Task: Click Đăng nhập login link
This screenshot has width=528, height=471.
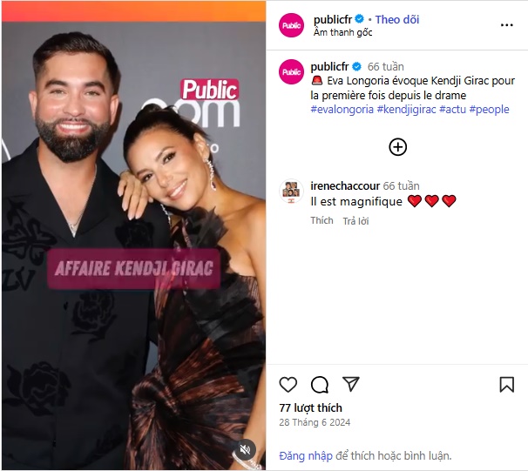Action: (x=306, y=456)
